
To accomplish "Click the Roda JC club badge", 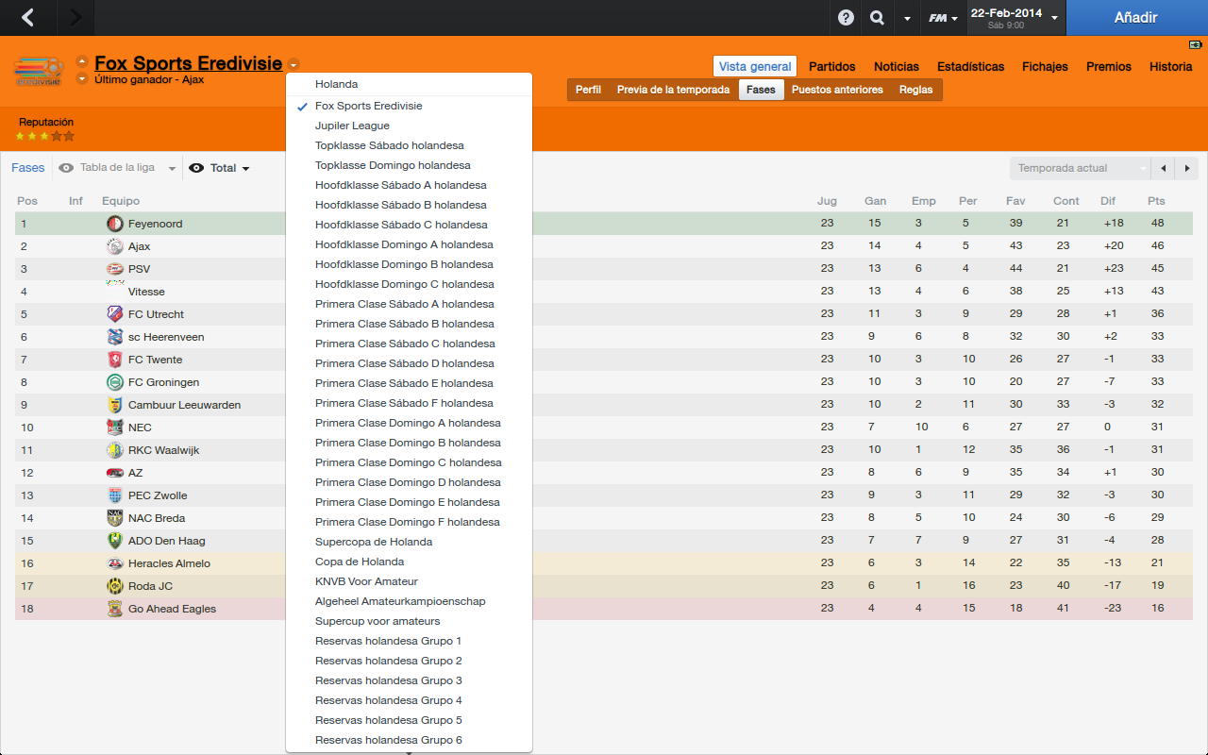I will pyautogui.click(x=115, y=586).
